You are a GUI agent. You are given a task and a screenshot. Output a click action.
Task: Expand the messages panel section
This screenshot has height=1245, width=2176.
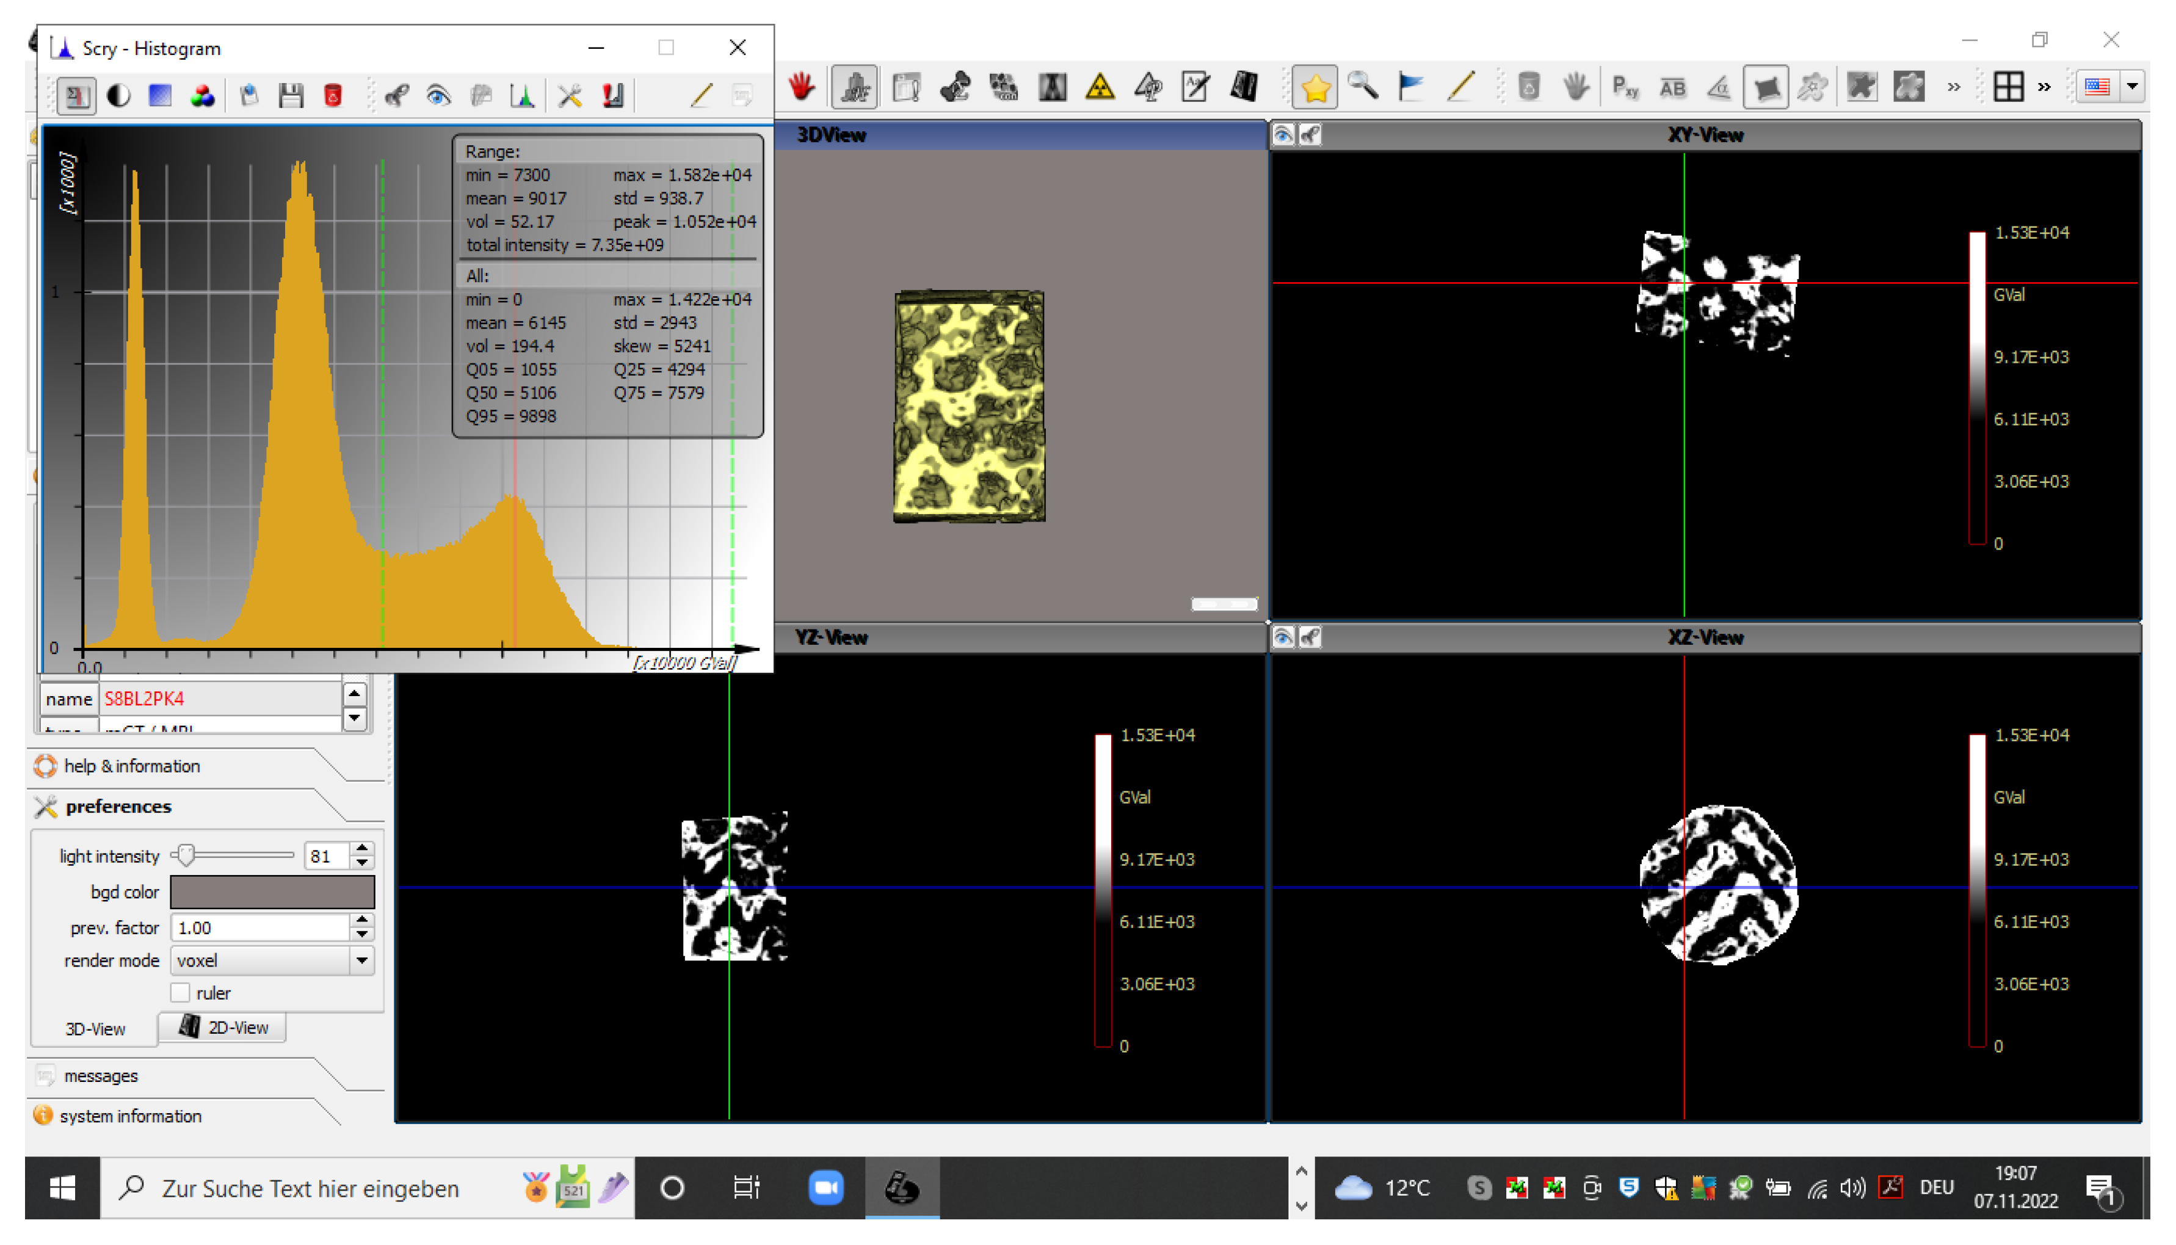click(x=101, y=1076)
